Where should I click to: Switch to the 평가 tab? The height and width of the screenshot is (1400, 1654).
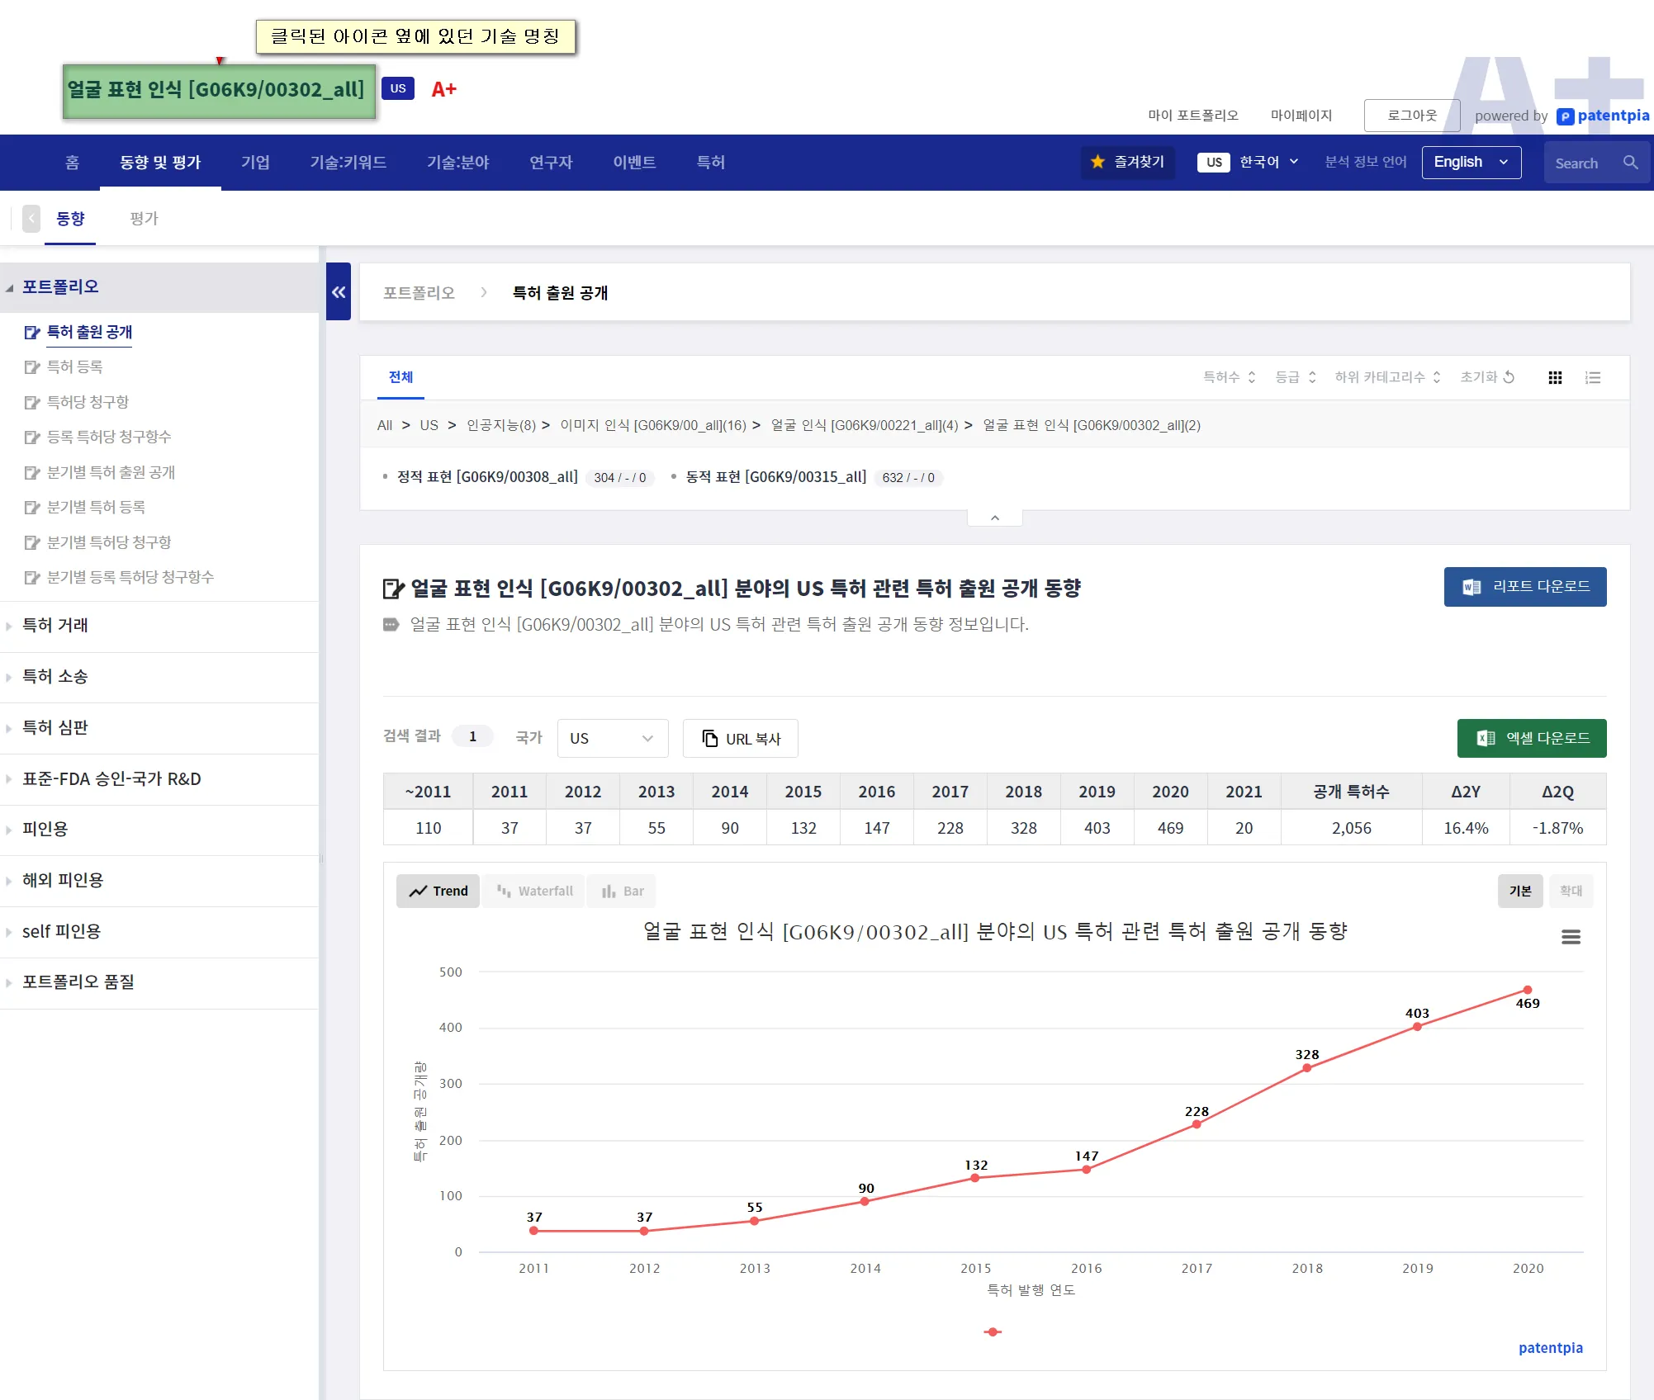[144, 219]
